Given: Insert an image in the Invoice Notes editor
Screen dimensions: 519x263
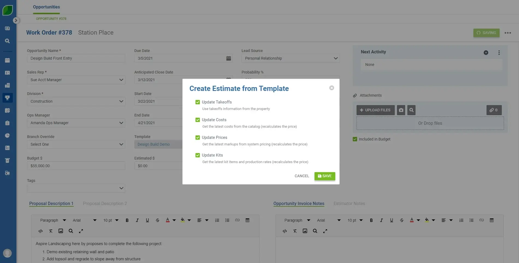Looking at the screenshot, I should point(305,231).
